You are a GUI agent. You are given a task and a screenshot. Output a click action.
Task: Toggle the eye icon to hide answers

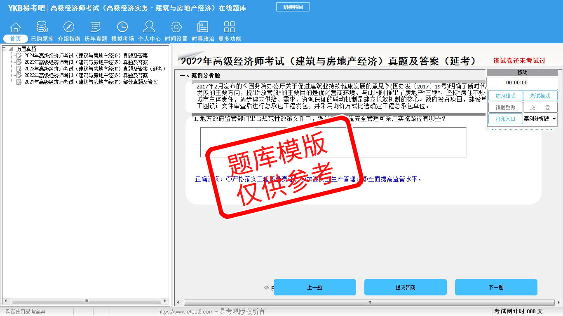266,288
